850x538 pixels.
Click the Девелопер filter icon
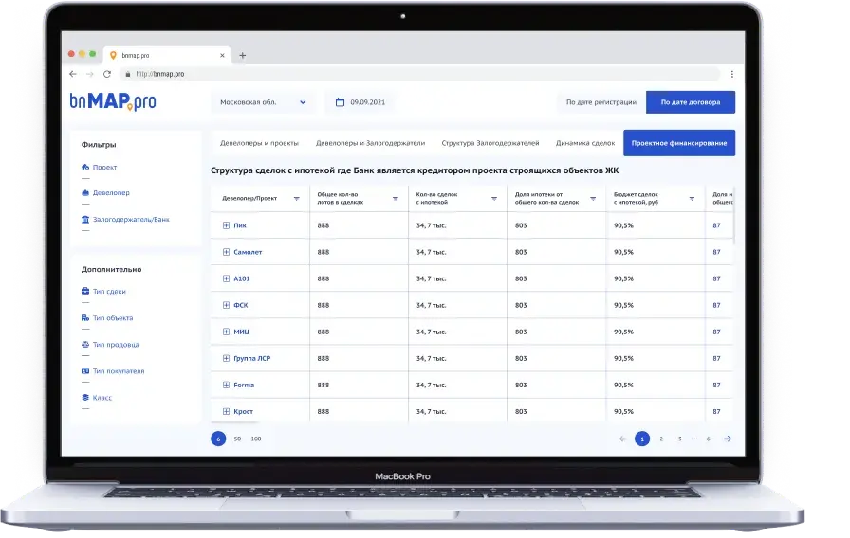pos(85,192)
